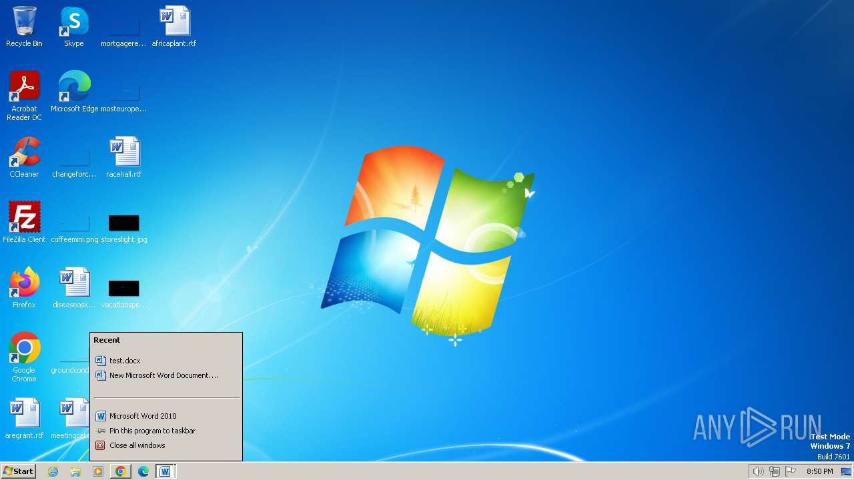Launch Google Chrome desktop shortcut
Image resolution: width=854 pixels, height=480 pixels.
tap(24, 357)
